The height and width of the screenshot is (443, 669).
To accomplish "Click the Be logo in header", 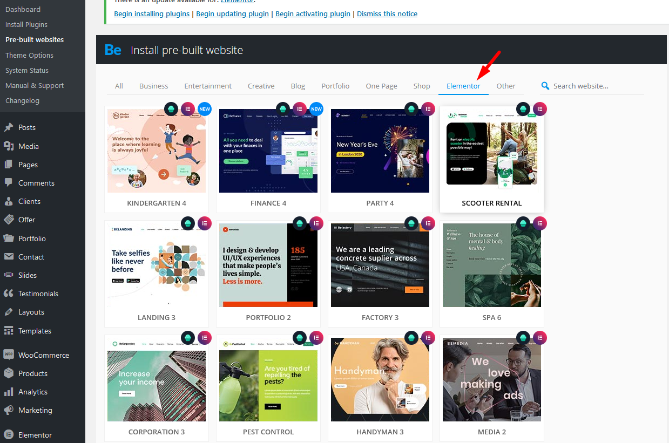I will coord(113,50).
